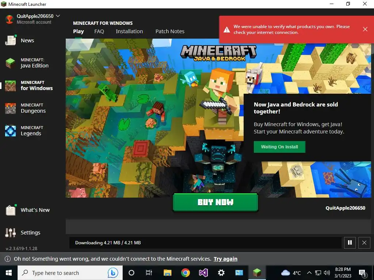Dismiss the red product verification error banner
The width and height of the screenshot is (374, 280).
365,29
